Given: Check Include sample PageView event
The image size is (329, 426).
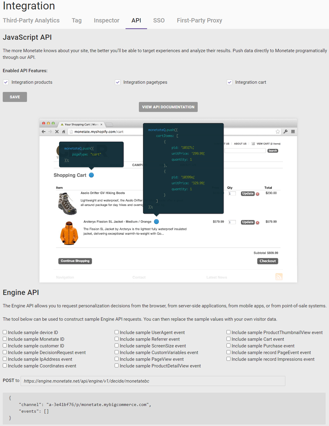Looking at the screenshot, I should tap(117, 359).
